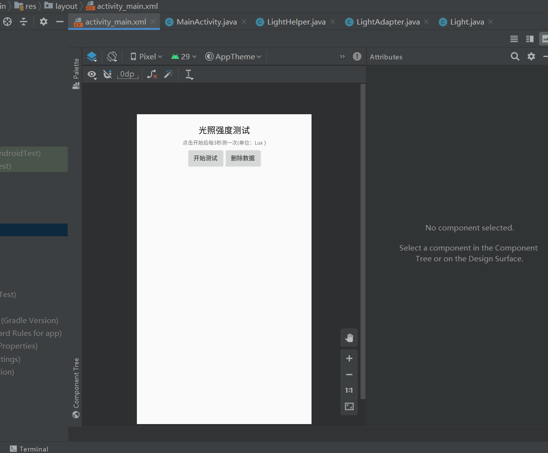Image resolution: width=548 pixels, height=453 pixels.
Task: Set zoom to 1:1 actual size
Action: pyautogui.click(x=349, y=390)
